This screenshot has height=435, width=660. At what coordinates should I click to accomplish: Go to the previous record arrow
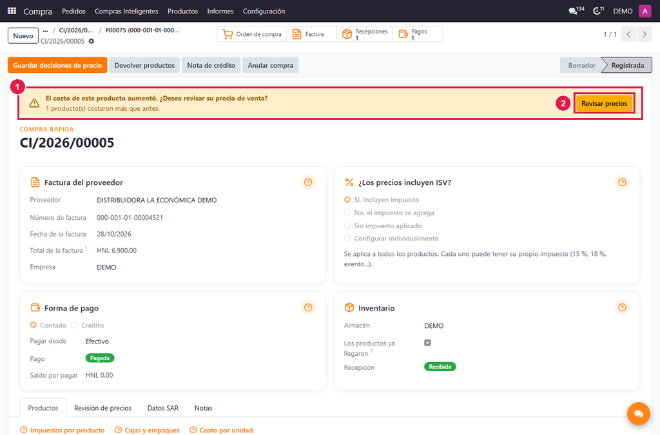[x=628, y=35]
